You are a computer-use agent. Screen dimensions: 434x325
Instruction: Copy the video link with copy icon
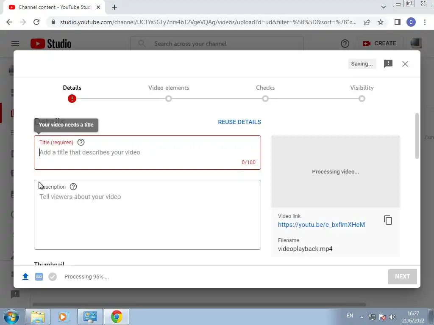tap(388, 220)
